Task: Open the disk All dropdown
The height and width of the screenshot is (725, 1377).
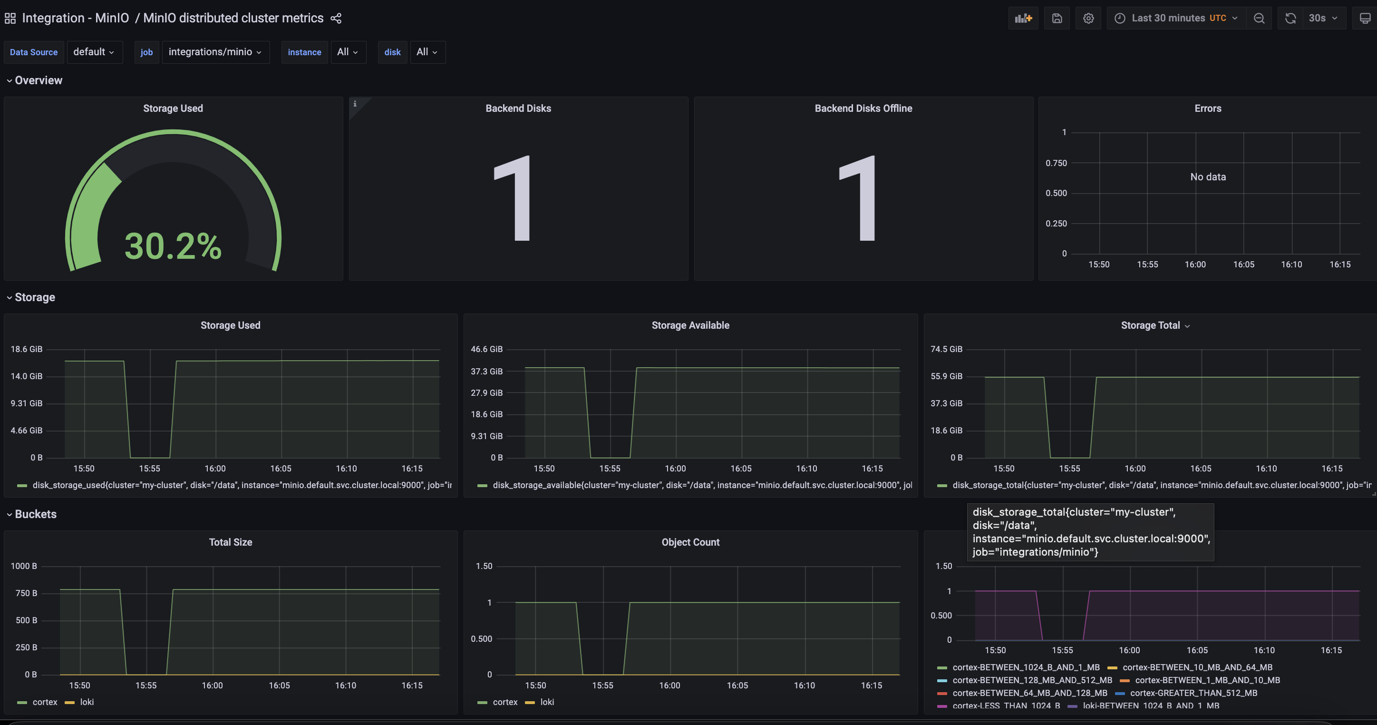Action: pos(427,52)
